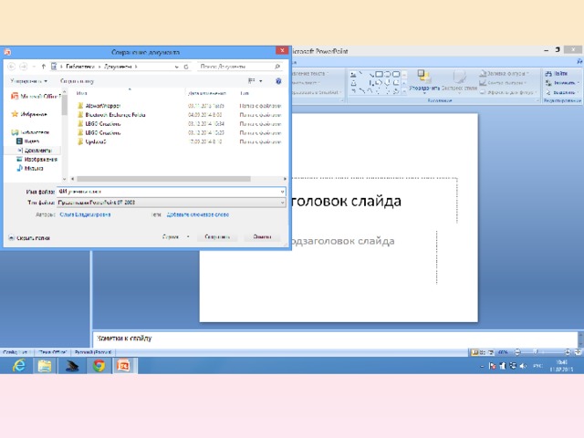Refresh the folder view in save dialog
584x438 pixels.
click(186, 67)
